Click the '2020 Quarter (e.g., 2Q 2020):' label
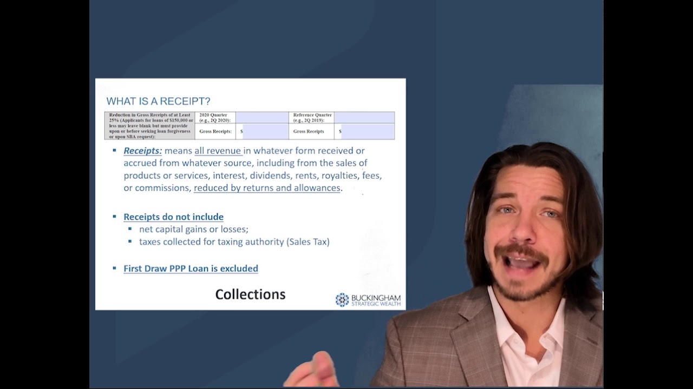Image resolution: width=693 pixels, height=389 pixels. (215, 117)
